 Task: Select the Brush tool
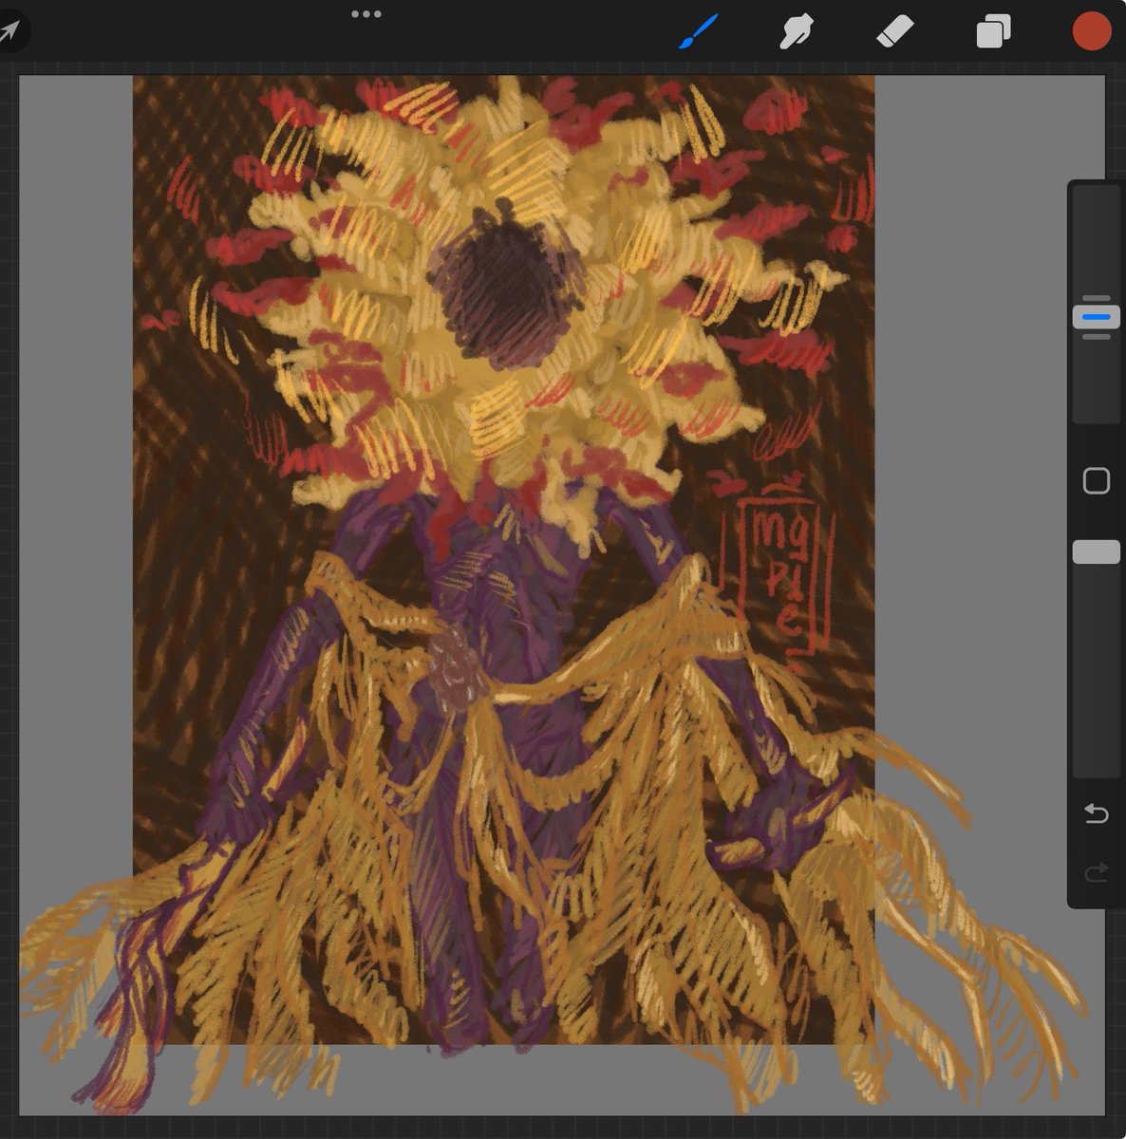(699, 31)
